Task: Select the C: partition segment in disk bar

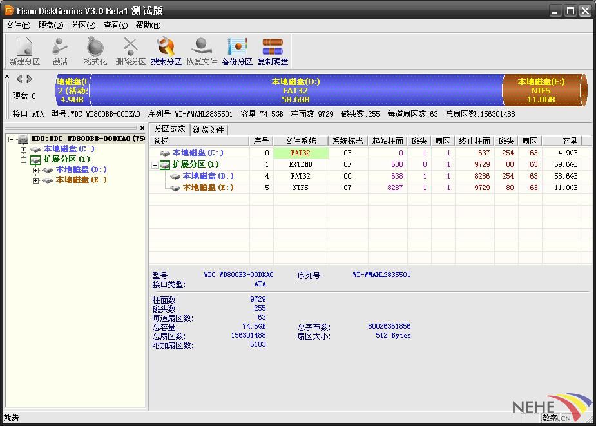Action: (x=73, y=90)
